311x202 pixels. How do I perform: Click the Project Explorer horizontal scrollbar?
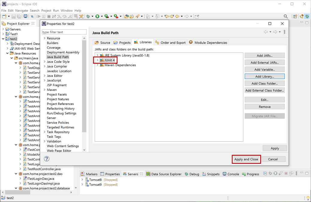click(x=18, y=192)
